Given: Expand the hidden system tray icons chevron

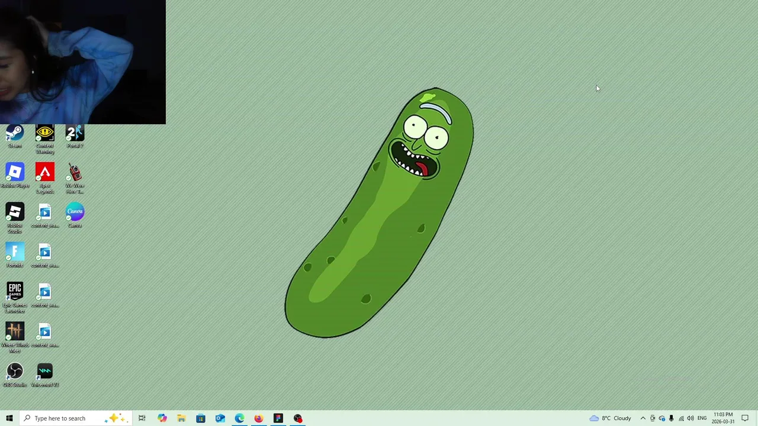Looking at the screenshot, I should pos(643,418).
